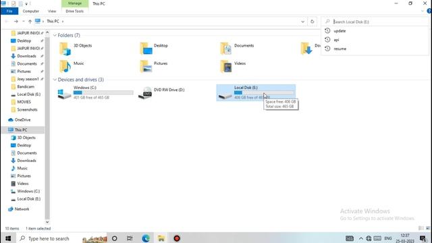Click the navigation pane scroll down arrow

point(47,222)
